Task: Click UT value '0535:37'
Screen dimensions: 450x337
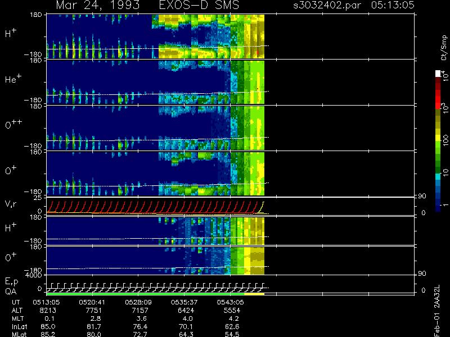Action: coord(184,302)
